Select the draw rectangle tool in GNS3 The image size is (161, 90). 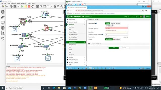tap(45, 6)
